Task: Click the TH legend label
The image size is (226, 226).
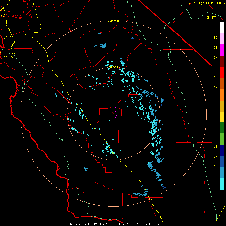Action: 216,196
